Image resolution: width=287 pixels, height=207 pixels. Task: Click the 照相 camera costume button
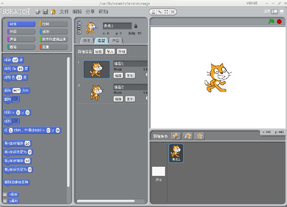pos(121,52)
